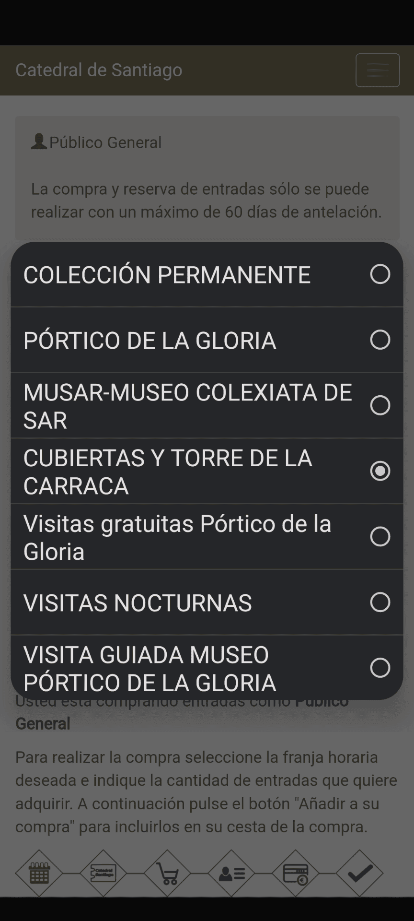Toggle radio for Visitas gratuitas Pórtico
The image size is (414, 921).
pyautogui.click(x=380, y=536)
